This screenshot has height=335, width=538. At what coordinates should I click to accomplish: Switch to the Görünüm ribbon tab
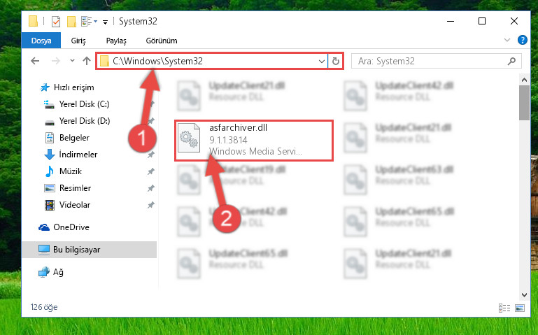162,41
